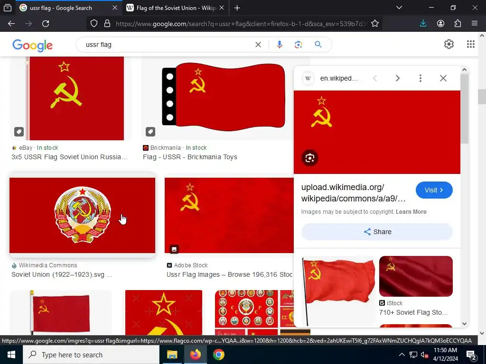Viewport: 486px width, 364px height.
Task: Open the tracking protection shield icon
Action: pyautogui.click(x=94, y=24)
